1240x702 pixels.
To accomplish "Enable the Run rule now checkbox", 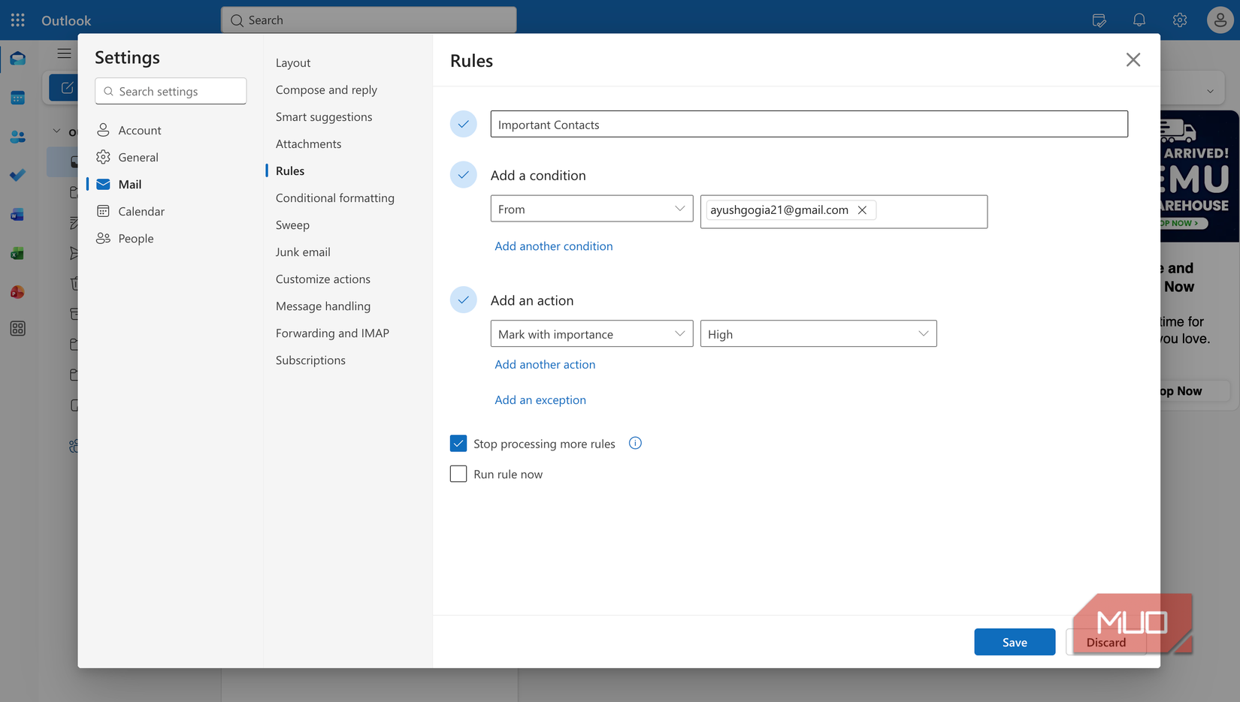I will tap(458, 473).
